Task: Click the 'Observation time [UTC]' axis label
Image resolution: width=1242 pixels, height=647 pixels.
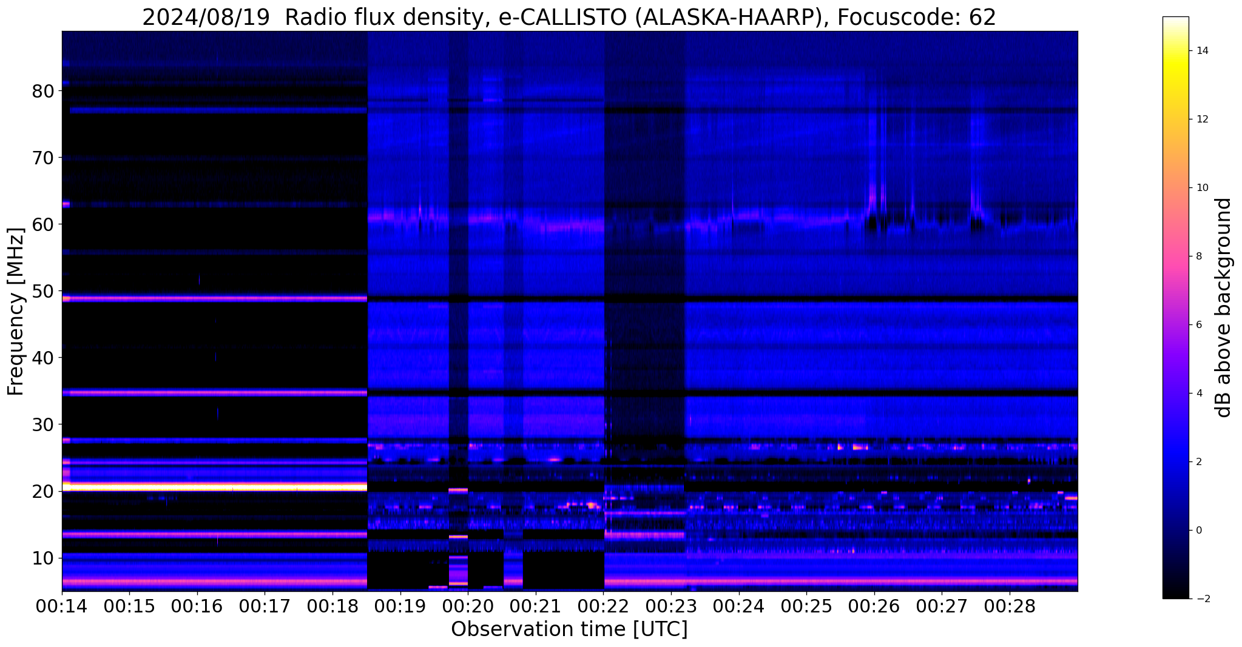Action: coord(569,629)
